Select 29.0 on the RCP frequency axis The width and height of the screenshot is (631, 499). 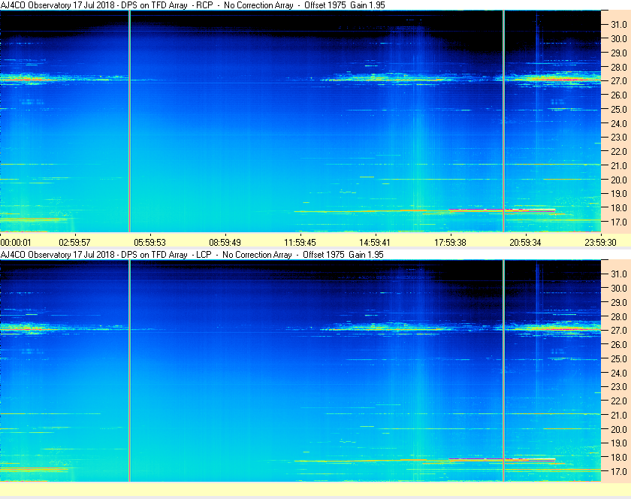pyautogui.click(x=619, y=53)
